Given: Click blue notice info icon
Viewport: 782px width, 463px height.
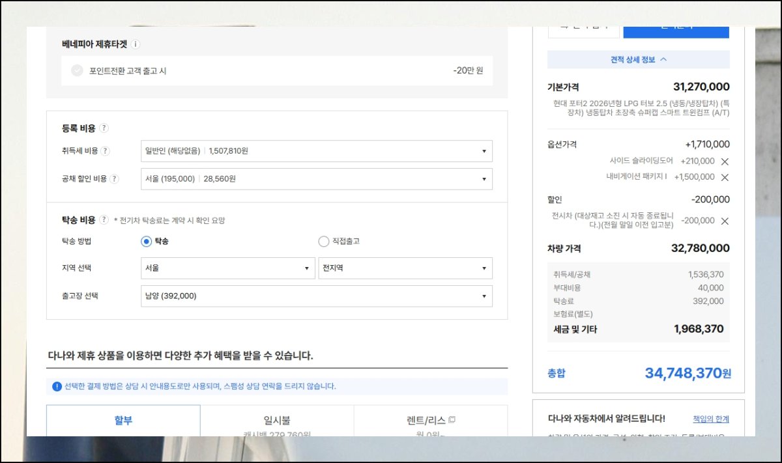Looking at the screenshot, I should coord(57,386).
